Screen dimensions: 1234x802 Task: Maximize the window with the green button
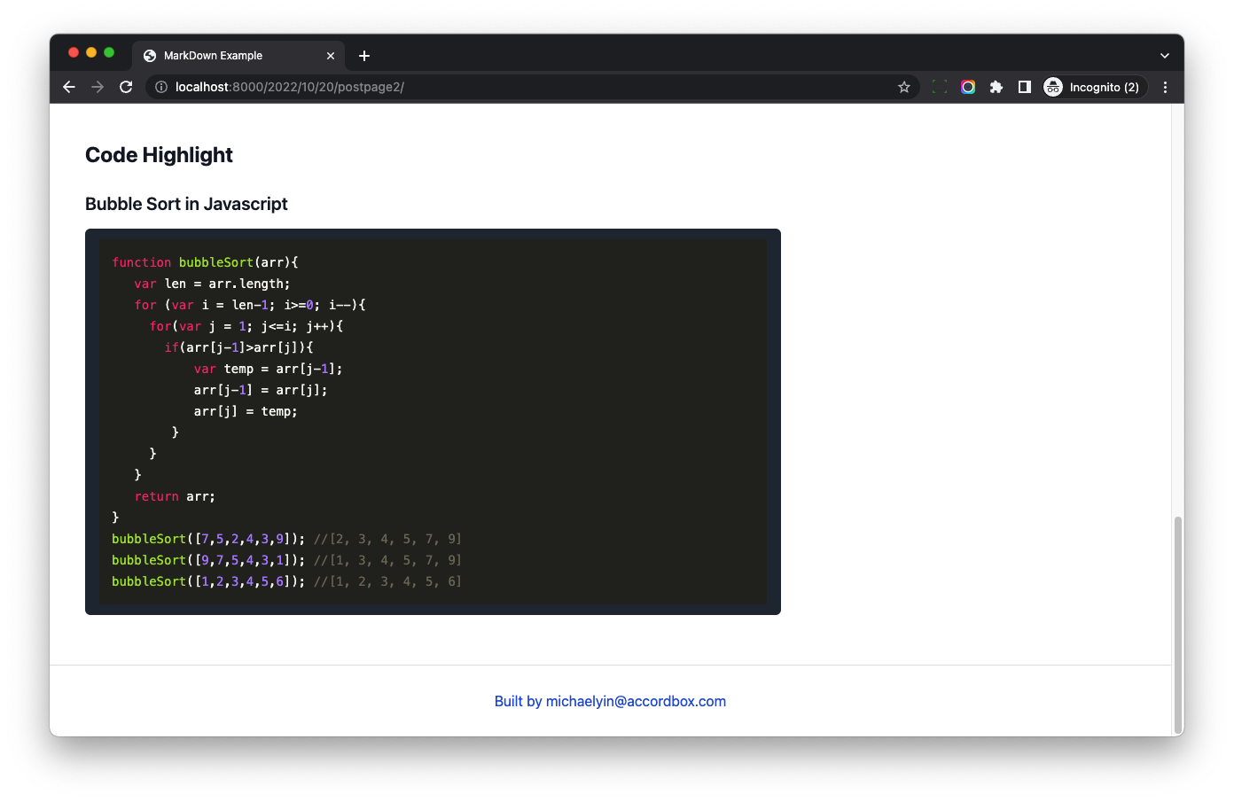109,52
